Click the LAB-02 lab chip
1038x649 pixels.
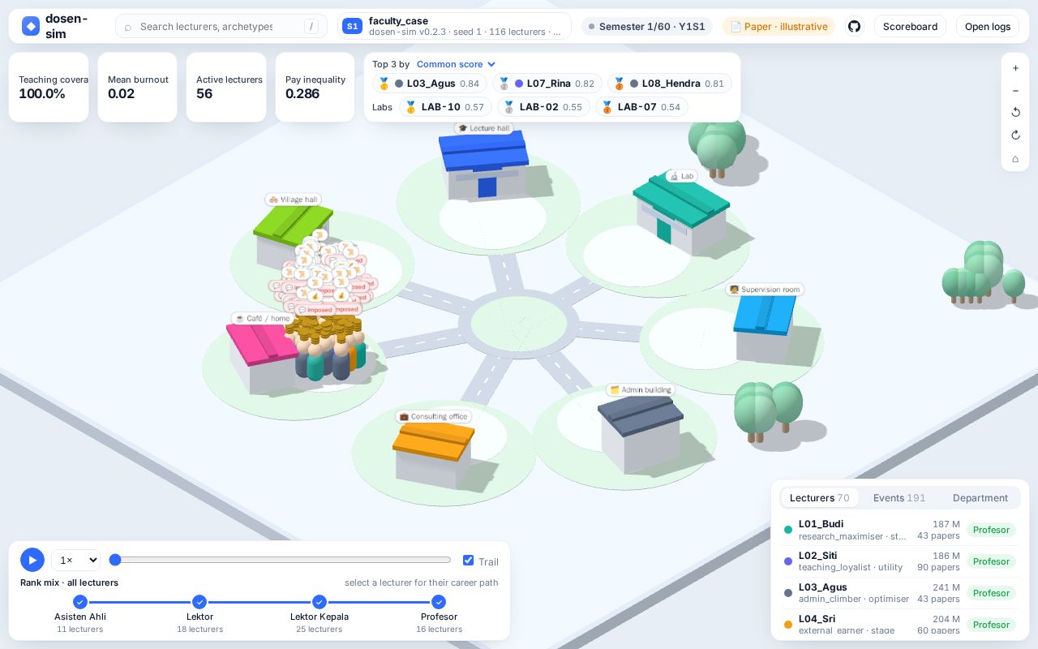click(543, 106)
